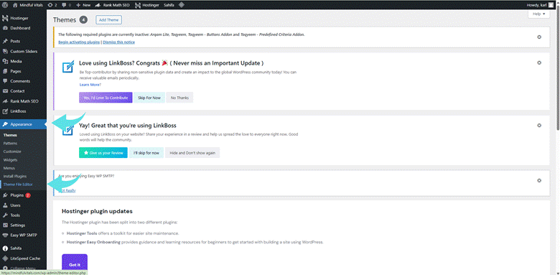
Task: Open Patterns under Appearance
Action: (x=10, y=143)
